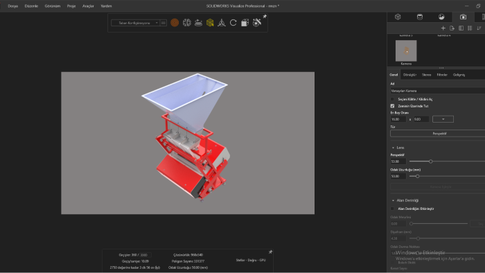Click the render output wizard icon

tap(257, 23)
